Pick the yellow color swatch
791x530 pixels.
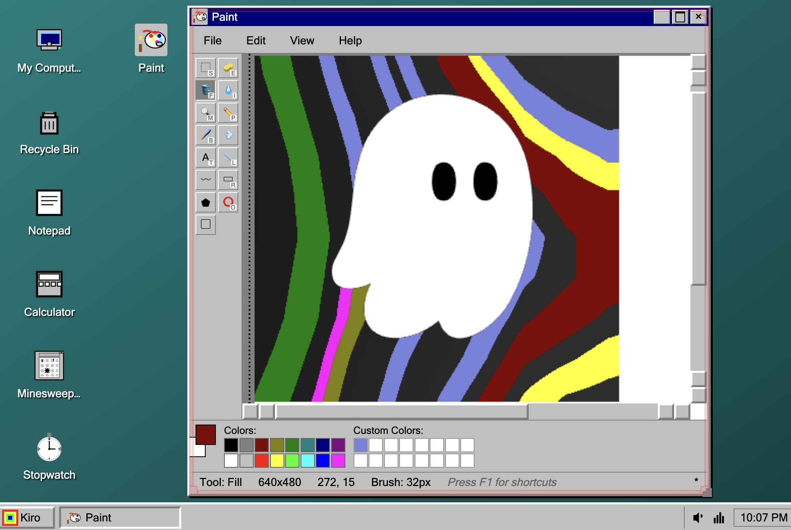[x=277, y=460]
